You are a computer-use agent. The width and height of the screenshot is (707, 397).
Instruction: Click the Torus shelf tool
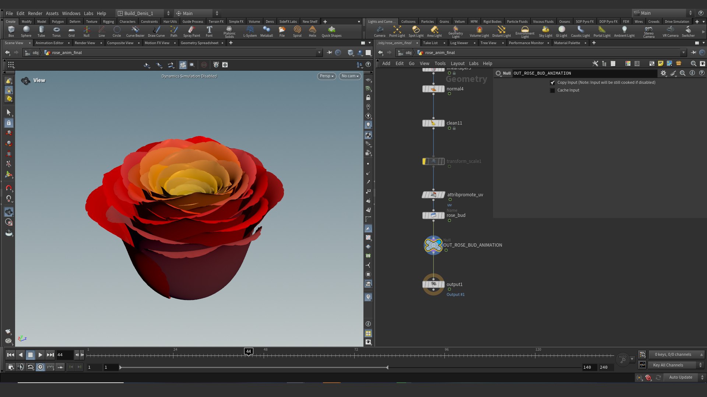point(56,31)
